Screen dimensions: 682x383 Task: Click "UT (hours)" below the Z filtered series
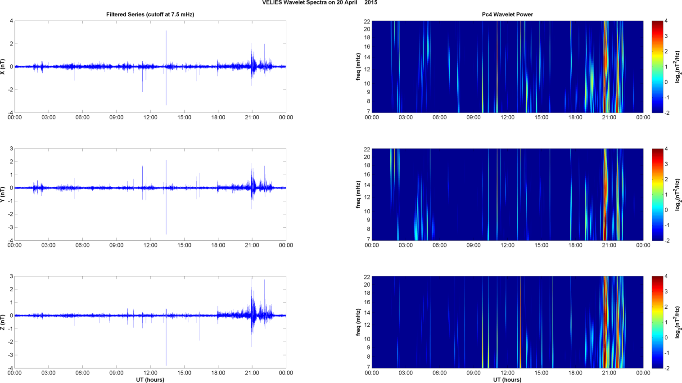click(150, 379)
